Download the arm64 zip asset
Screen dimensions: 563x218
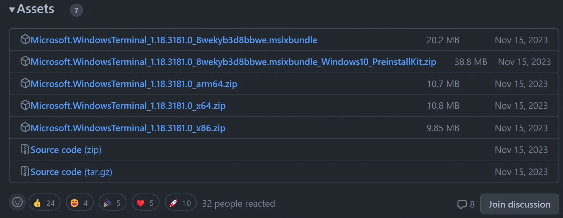134,84
